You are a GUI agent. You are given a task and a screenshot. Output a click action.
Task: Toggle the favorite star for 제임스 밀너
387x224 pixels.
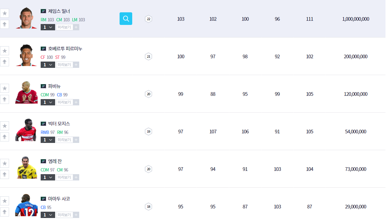tap(5, 13)
